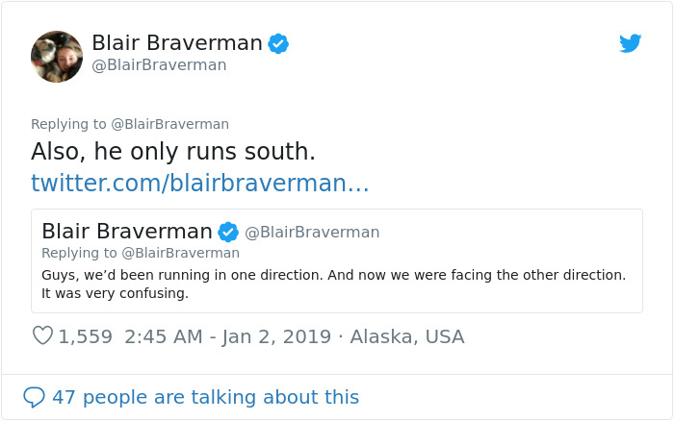Click the "Also, he only runs south." text
This screenshot has height=421, width=674.
[x=173, y=152]
